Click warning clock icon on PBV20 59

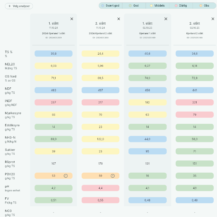[x=112, y=176]
